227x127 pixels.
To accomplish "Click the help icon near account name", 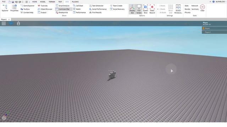I will pos(214,2).
